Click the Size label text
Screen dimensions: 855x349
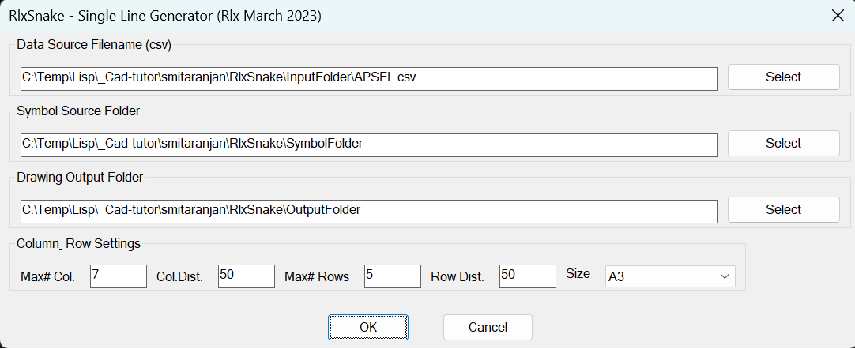(x=578, y=274)
